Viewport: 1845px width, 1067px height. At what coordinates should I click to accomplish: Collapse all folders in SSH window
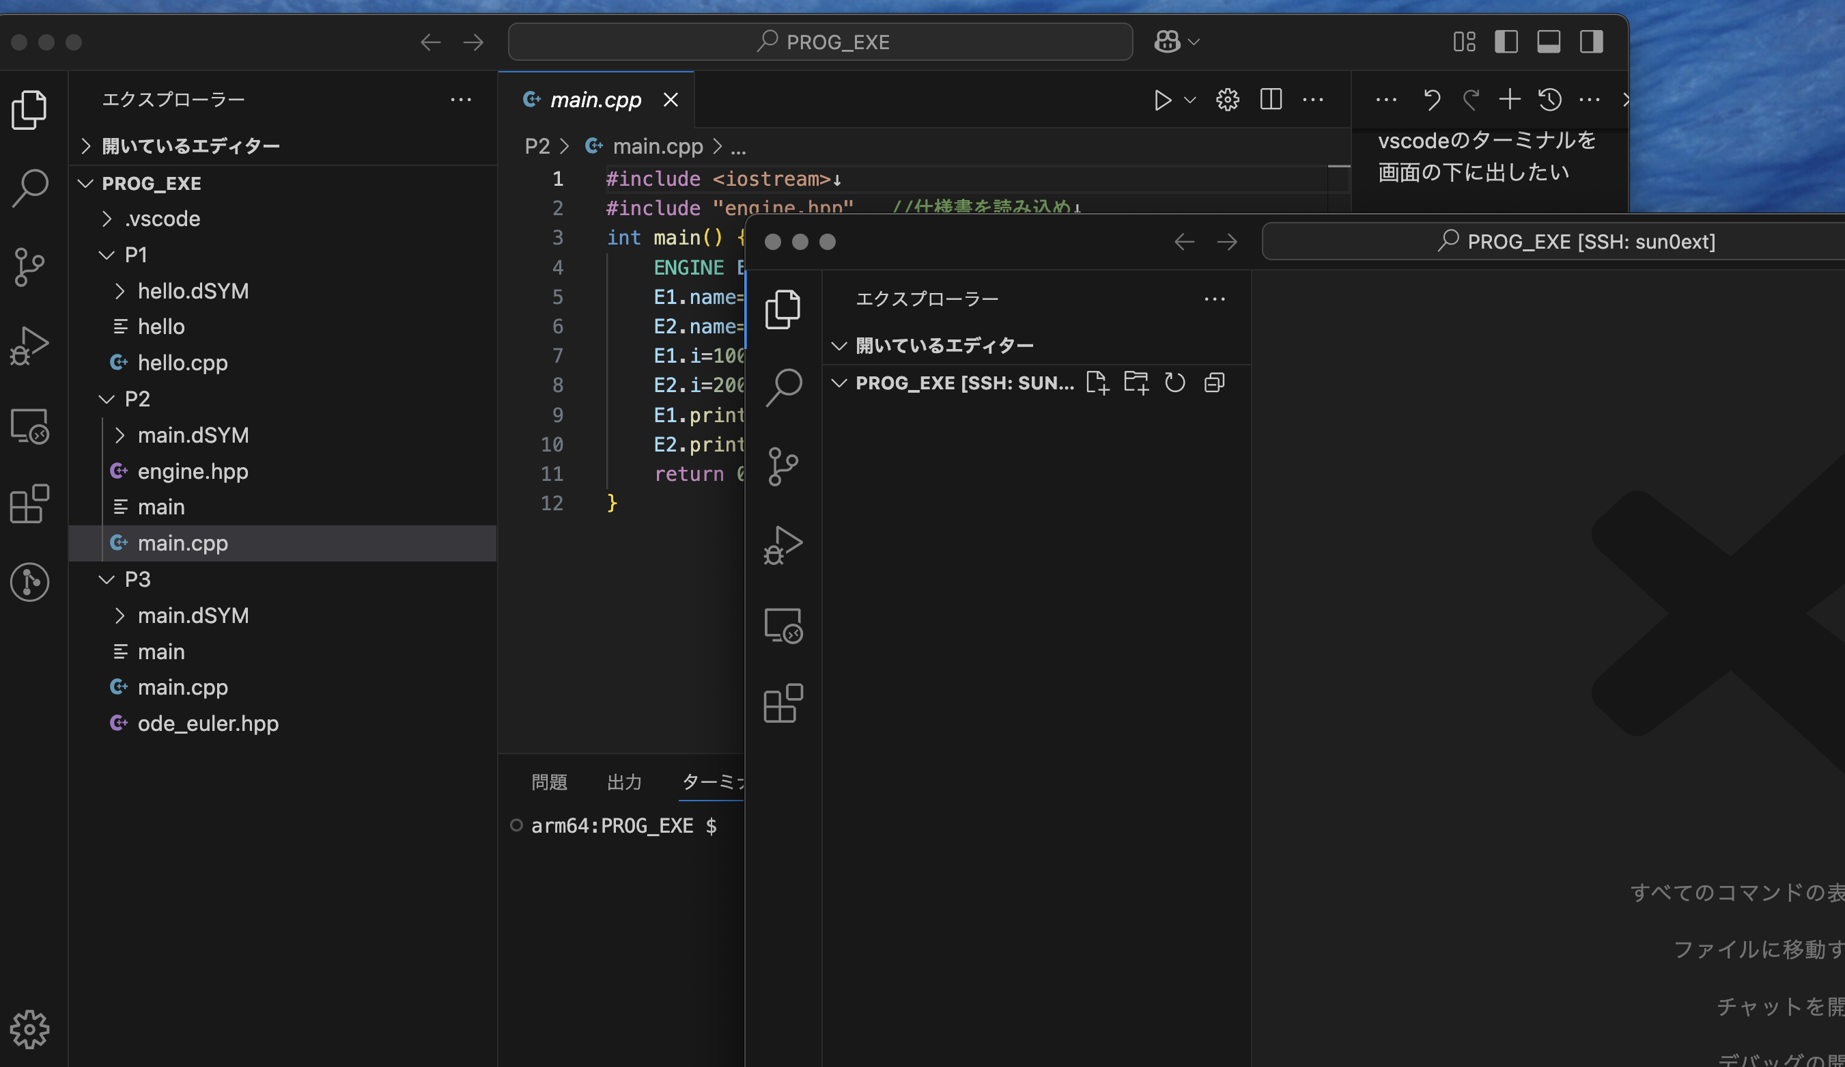pos(1215,383)
